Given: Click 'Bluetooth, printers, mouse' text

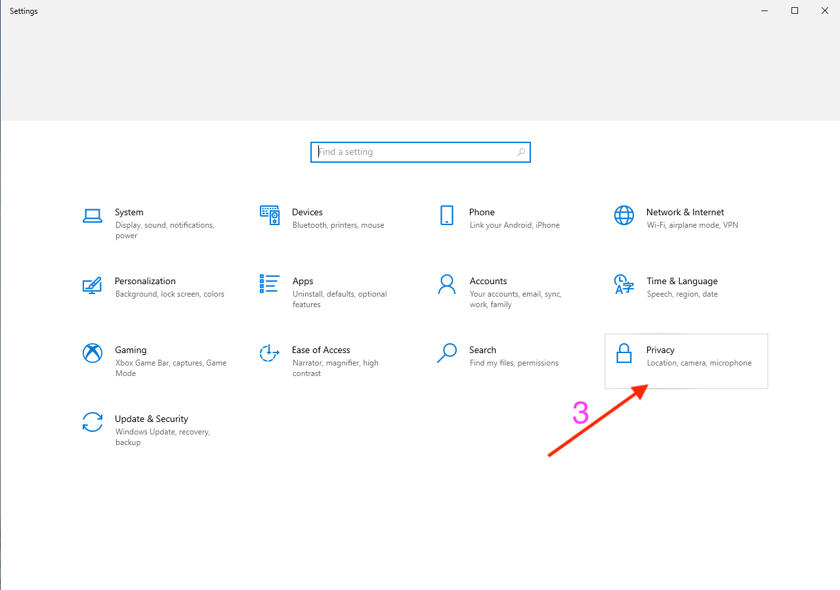Looking at the screenshot, I should point(339,225).
